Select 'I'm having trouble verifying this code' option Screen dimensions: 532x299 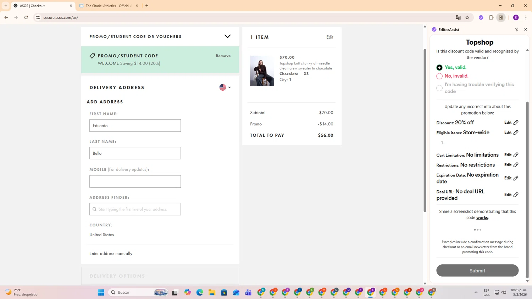[x=439, y=88]
